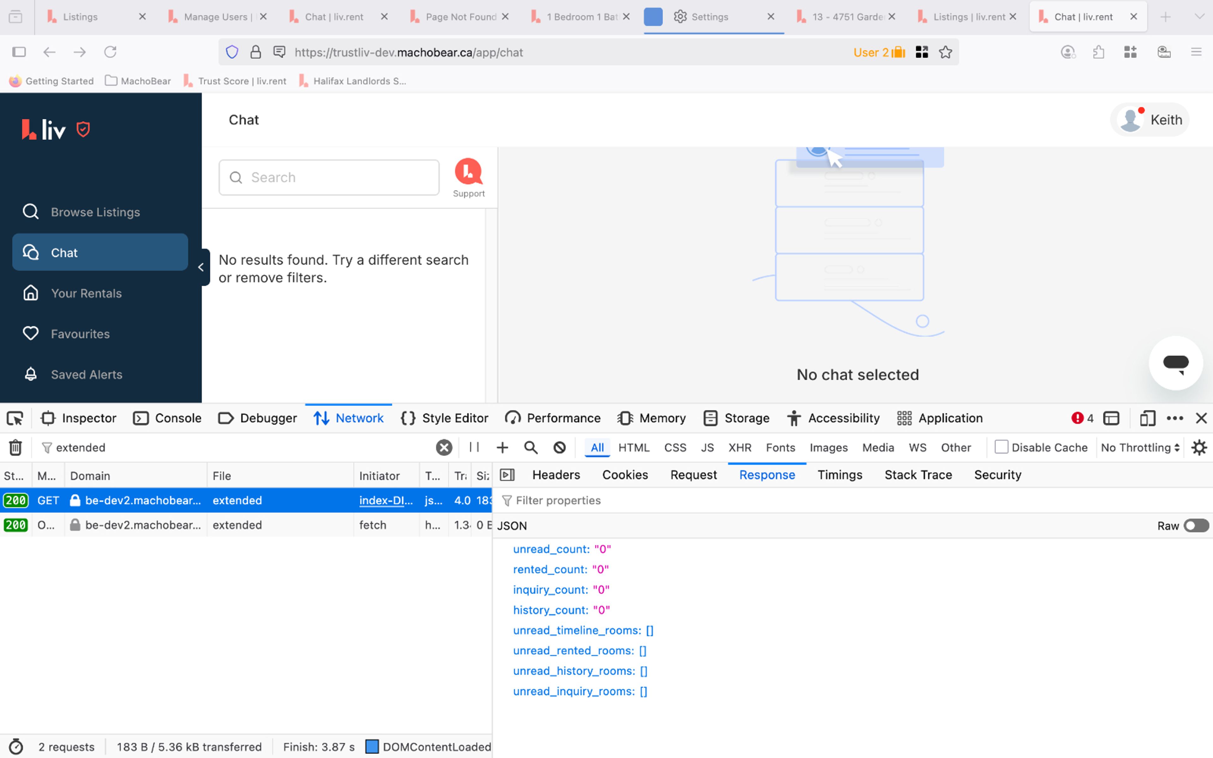Open Browse Listings in sidebar

click(95, 212)
